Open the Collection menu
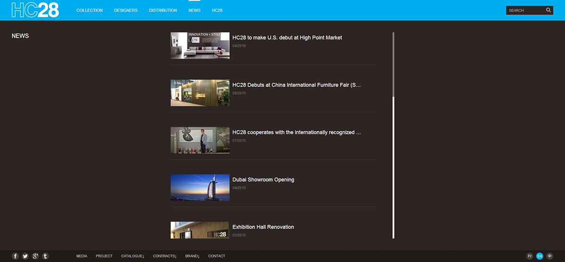The width and height of the screenshot is (565, 262). coord(89,10)
